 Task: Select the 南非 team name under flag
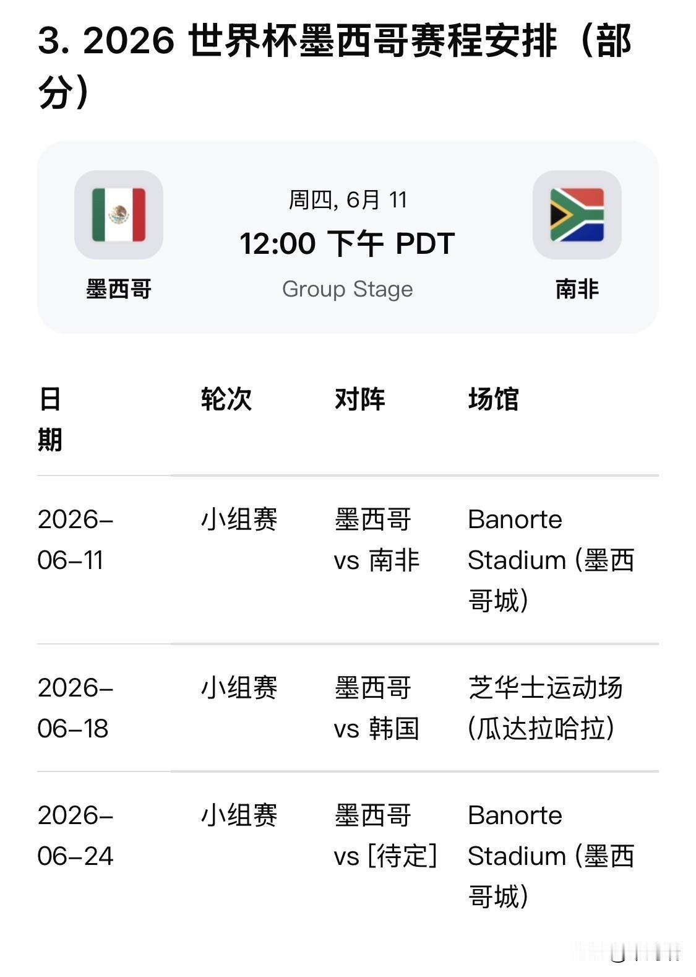[577, 289]
